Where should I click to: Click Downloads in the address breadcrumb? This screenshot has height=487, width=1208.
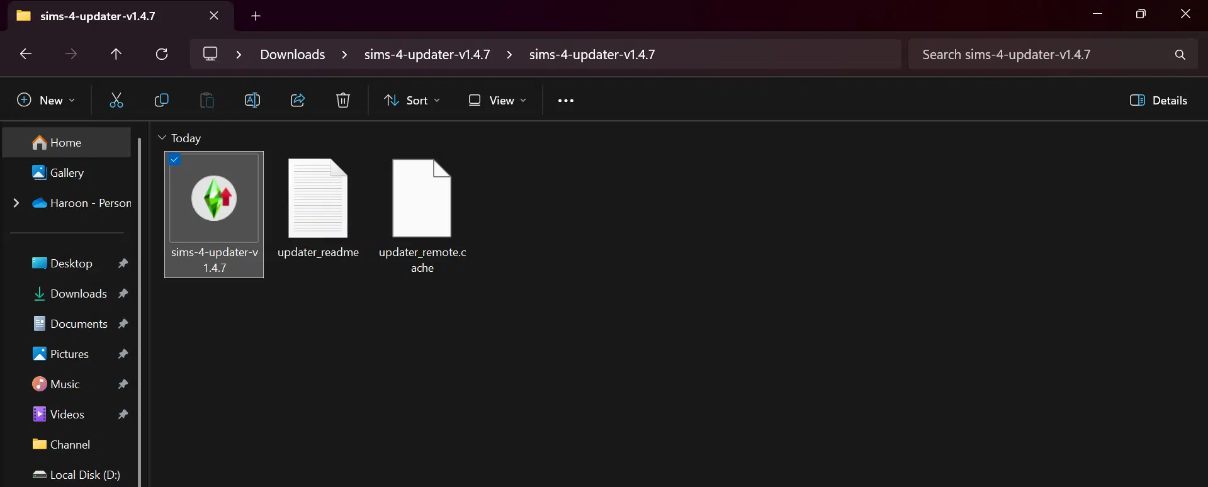point(293,55)
